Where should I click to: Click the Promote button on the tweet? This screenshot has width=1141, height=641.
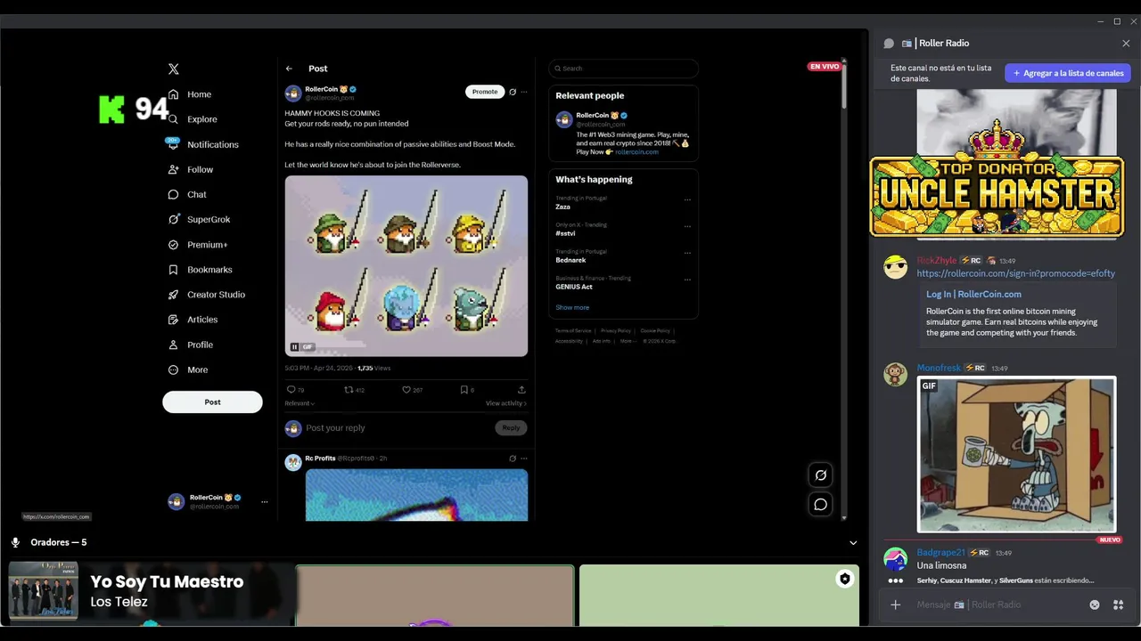click(485, 92)
